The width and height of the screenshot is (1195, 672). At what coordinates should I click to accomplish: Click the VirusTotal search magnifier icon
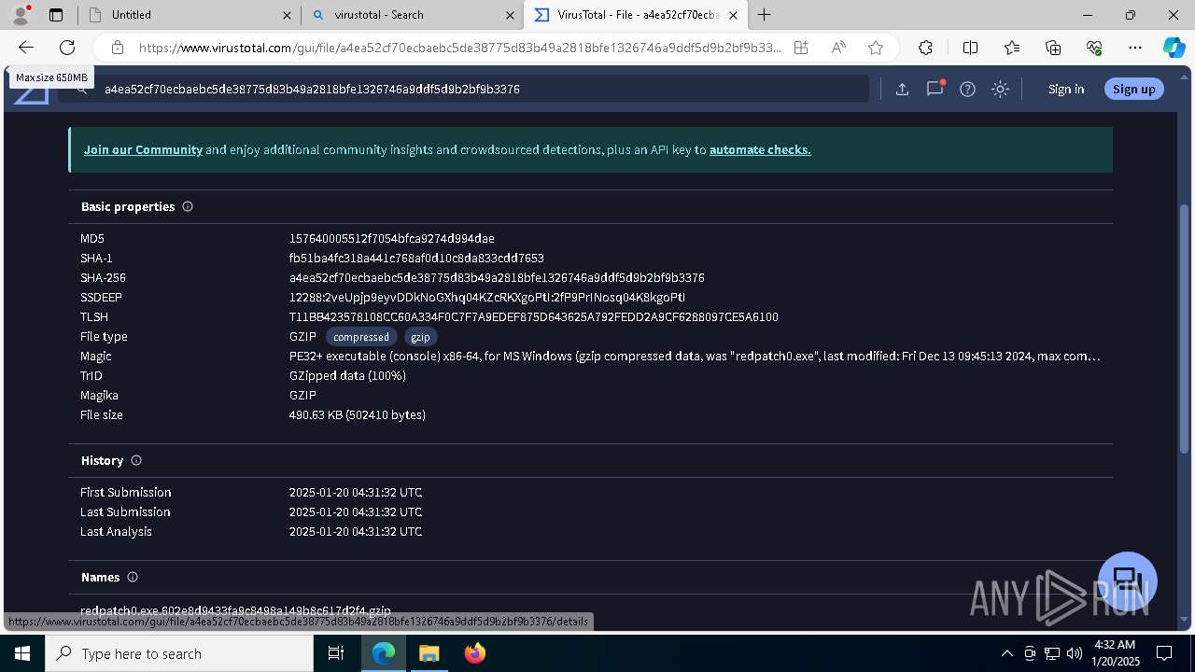pos(82,89)
